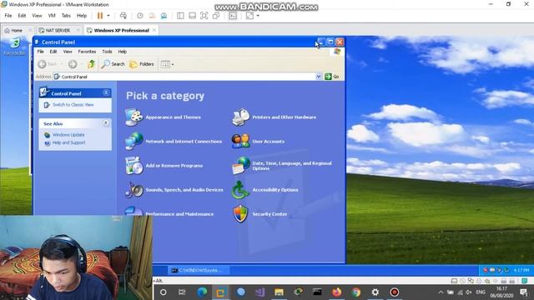Open the snapshot manager icon

point(164,16)
